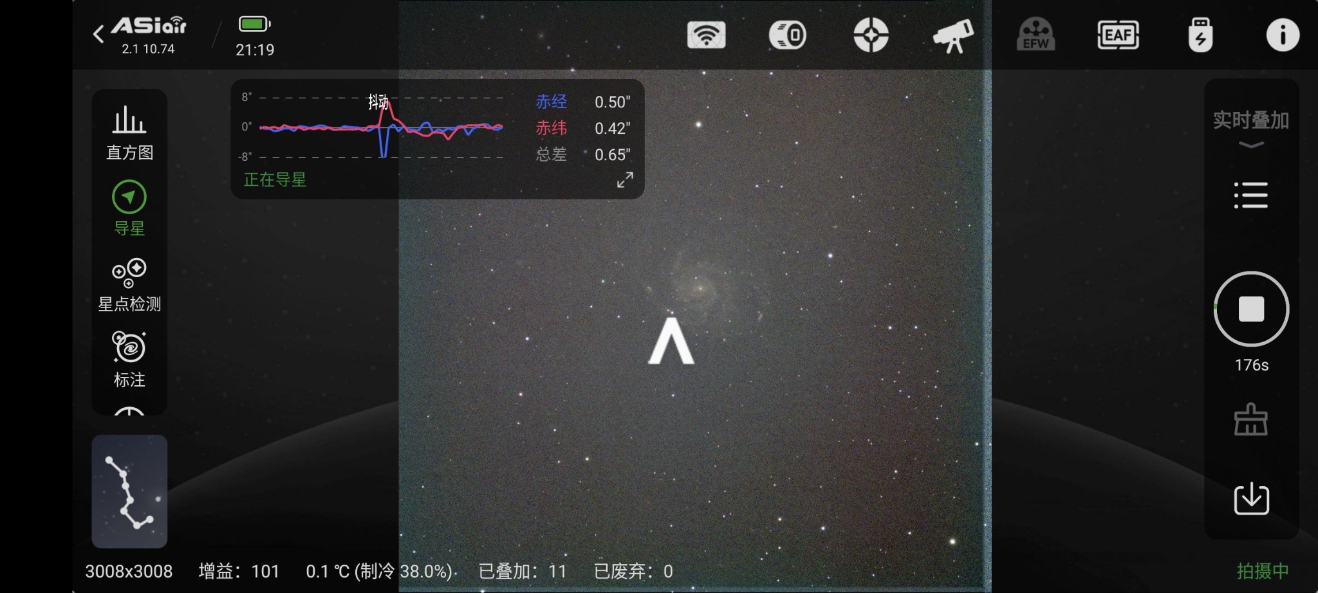Click the cooling temperature 0.1 ℃ readout

(x=380, y=571)
